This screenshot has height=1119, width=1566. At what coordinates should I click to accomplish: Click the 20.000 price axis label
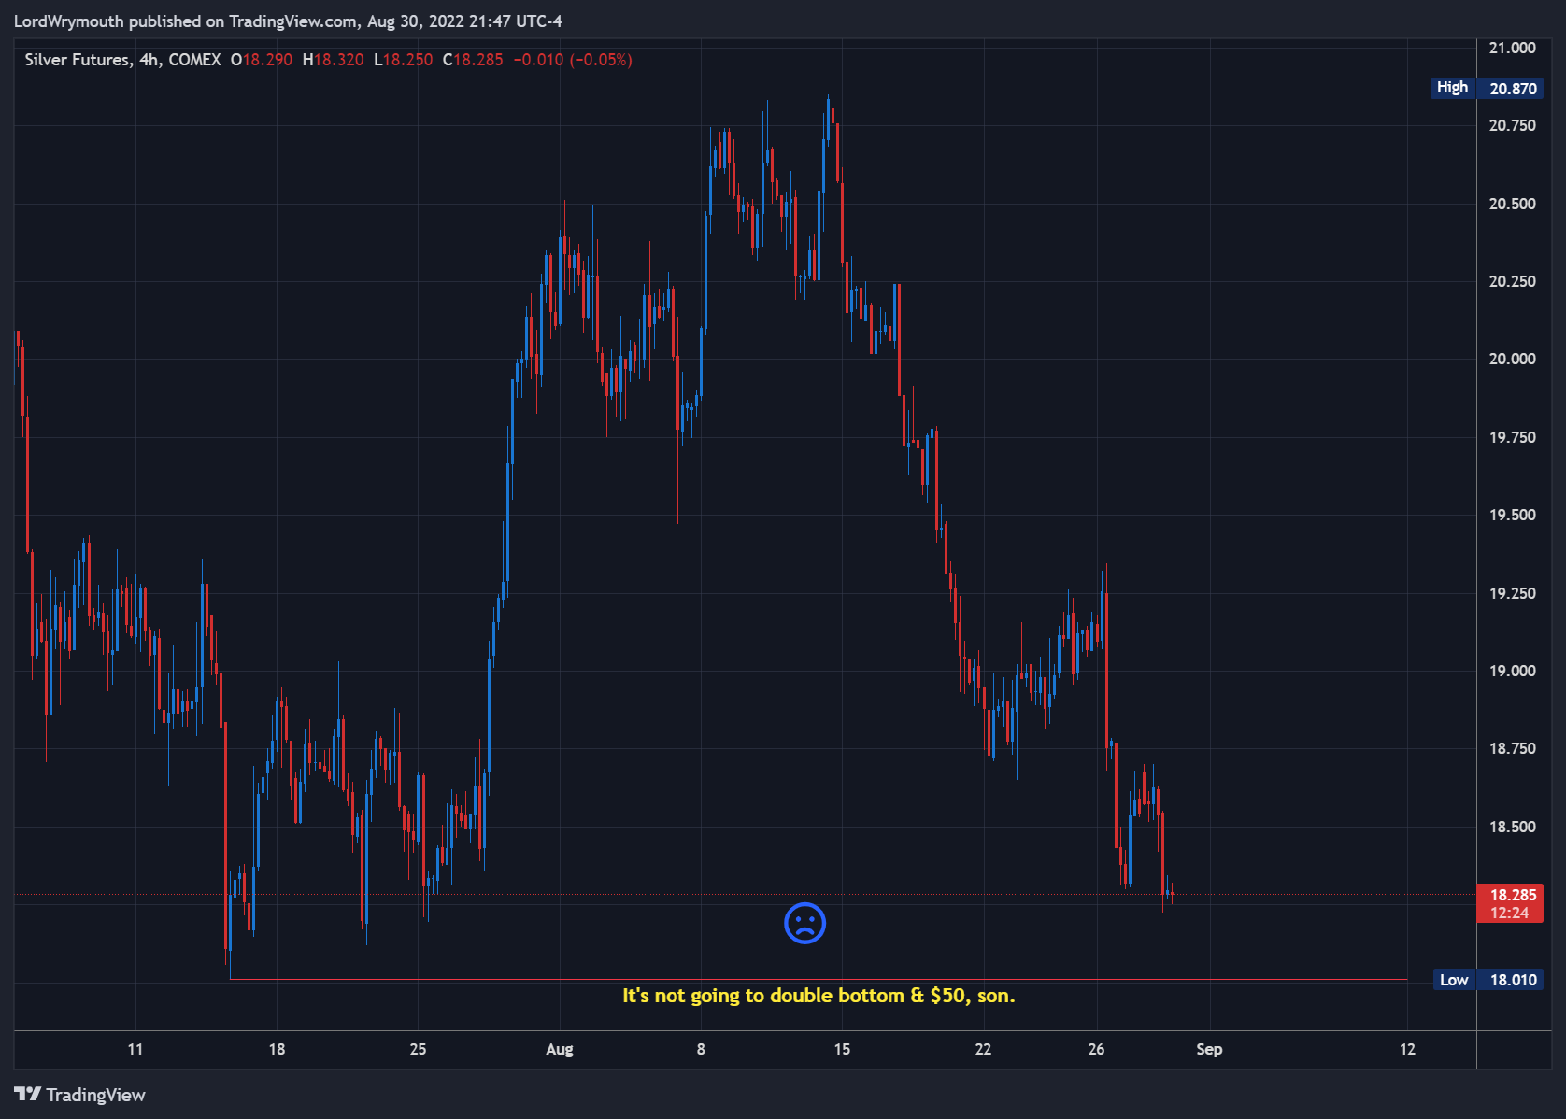pos(1512,359)
